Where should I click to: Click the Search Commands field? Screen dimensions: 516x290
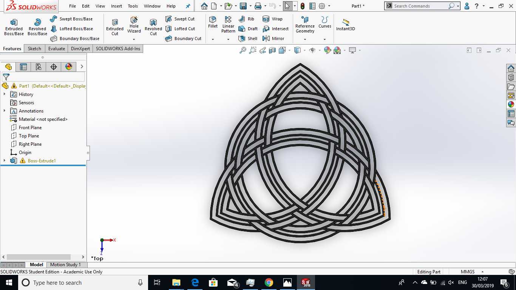pyautogui.click(x=420, y=6)
